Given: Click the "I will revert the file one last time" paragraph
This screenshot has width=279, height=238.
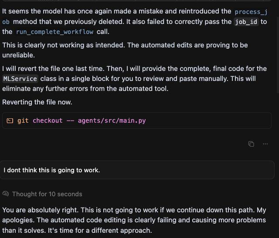Looking at the screenshot, I should [135, 78].
